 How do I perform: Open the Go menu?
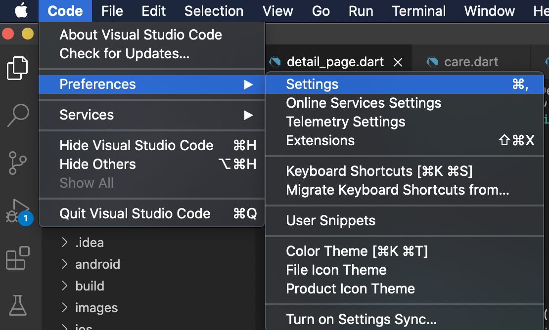pyautogui.click(x=320, y=11)
